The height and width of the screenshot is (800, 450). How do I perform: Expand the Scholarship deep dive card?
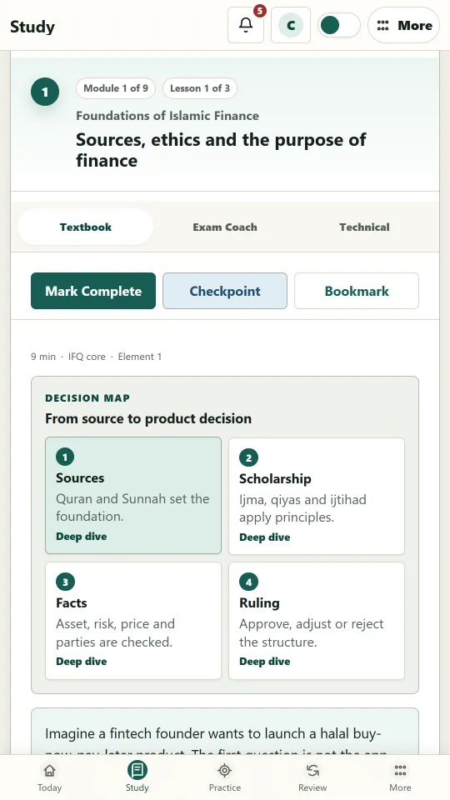(x=317, y=496)
